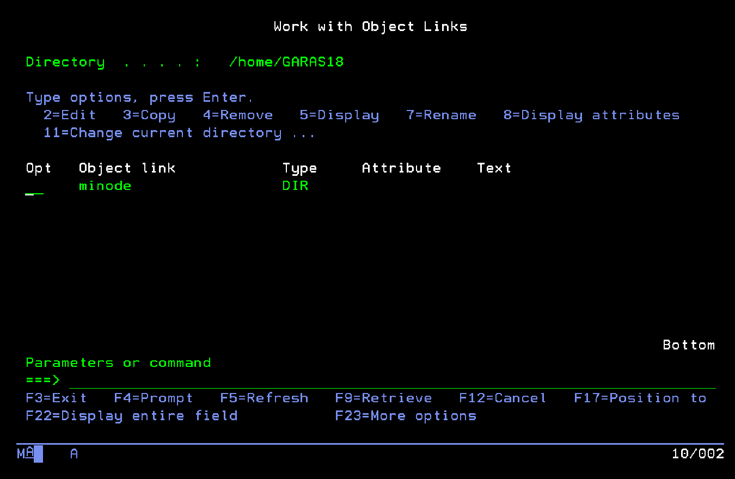Click F22=Display entire field
Viewport: 735px width, 479px height.
tap(132, 416)
